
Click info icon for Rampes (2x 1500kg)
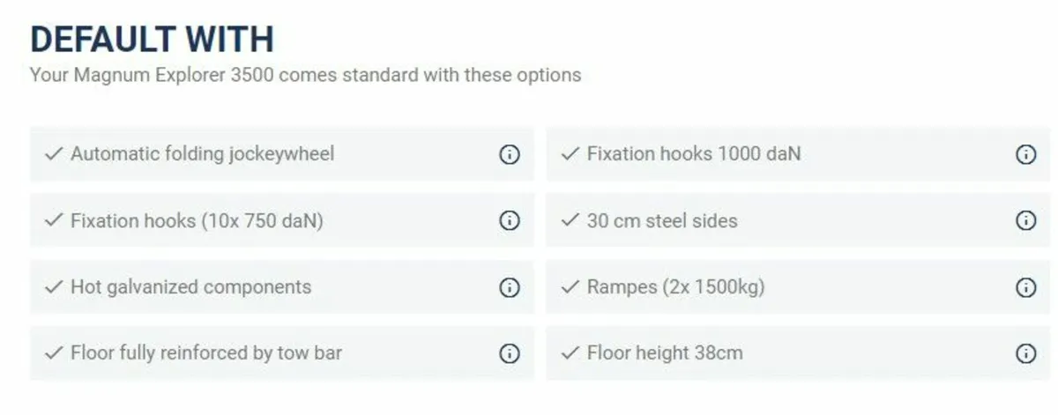click(x=1025, y=287)
